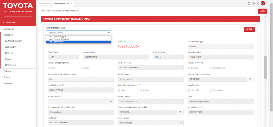Click the Gelar Belakang field

[168, 57]
